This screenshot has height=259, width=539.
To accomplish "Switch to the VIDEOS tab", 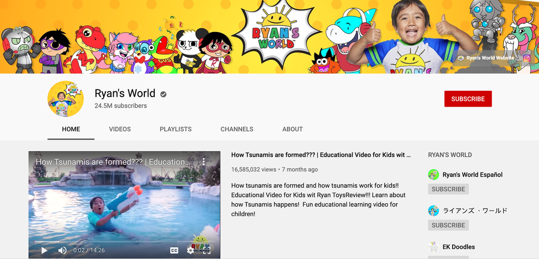I will pos(119,129).
